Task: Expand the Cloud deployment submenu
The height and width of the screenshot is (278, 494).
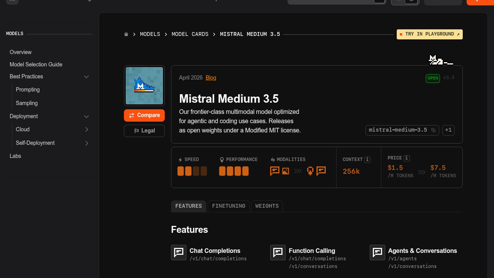Action: [87, 129]
